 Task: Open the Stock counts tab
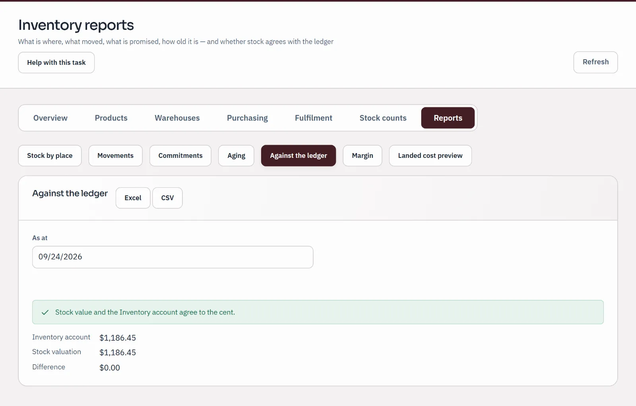click(383, 118)
